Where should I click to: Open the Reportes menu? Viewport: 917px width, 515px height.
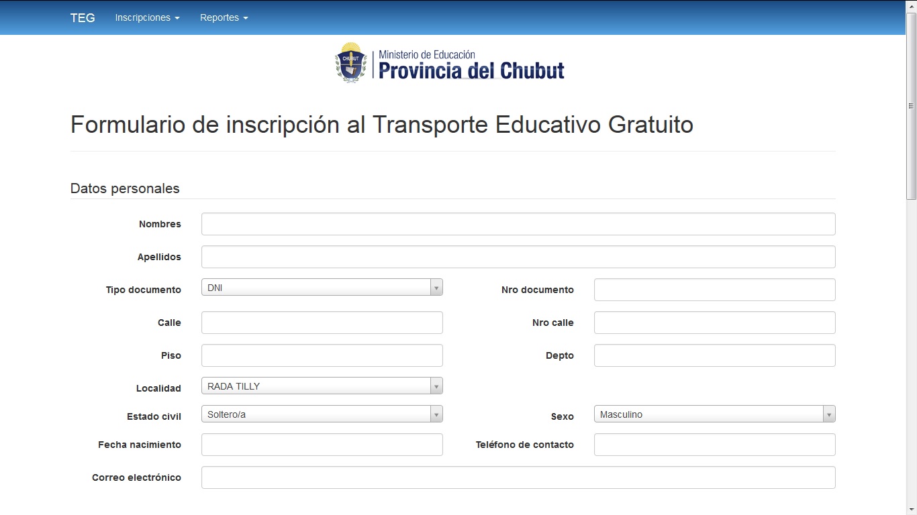pyautogui.click(x=224, y=18)
